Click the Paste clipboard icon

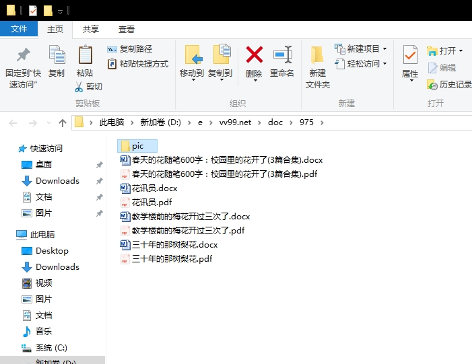click(85, 61)
